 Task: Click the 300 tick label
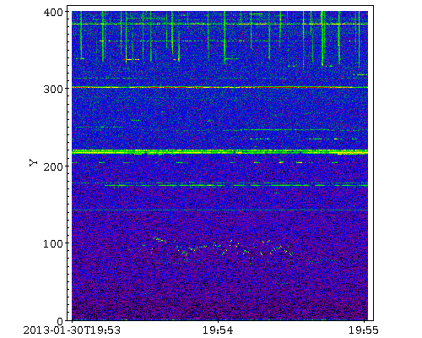[x=54, y=90]
